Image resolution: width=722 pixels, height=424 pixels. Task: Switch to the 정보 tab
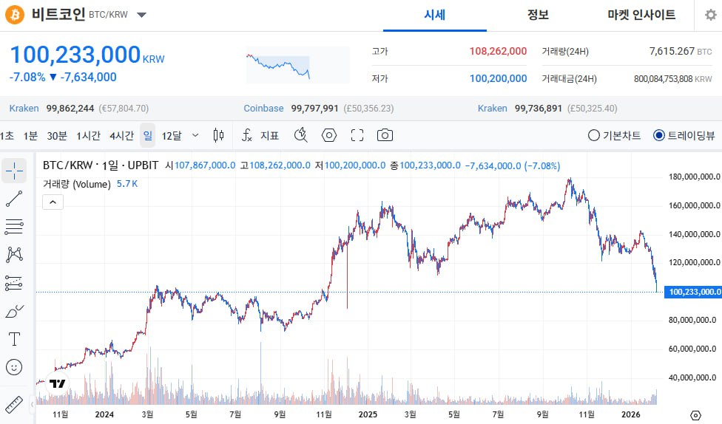coord(538,15)
